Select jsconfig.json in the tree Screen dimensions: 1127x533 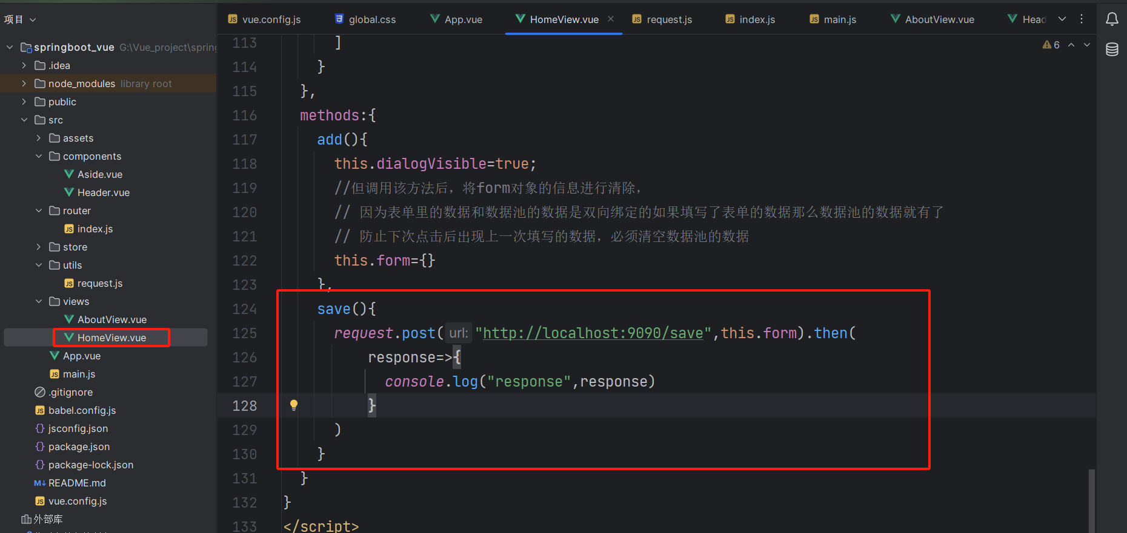click(71, 428)
